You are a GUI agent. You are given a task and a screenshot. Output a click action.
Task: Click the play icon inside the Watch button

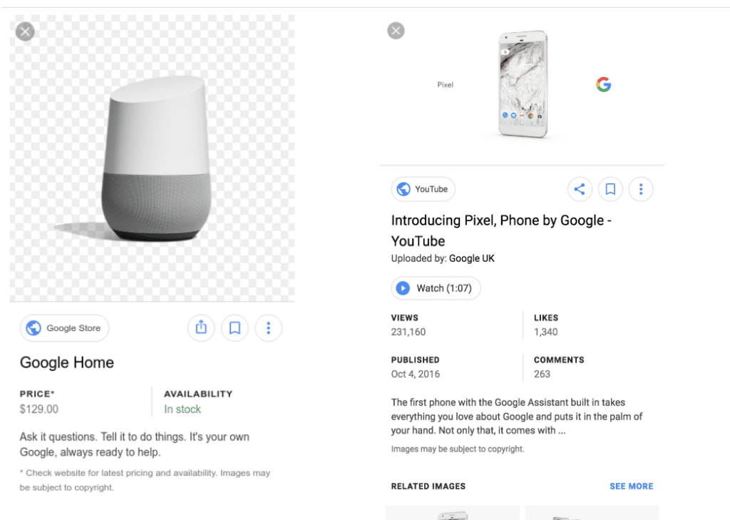point(404,288)
